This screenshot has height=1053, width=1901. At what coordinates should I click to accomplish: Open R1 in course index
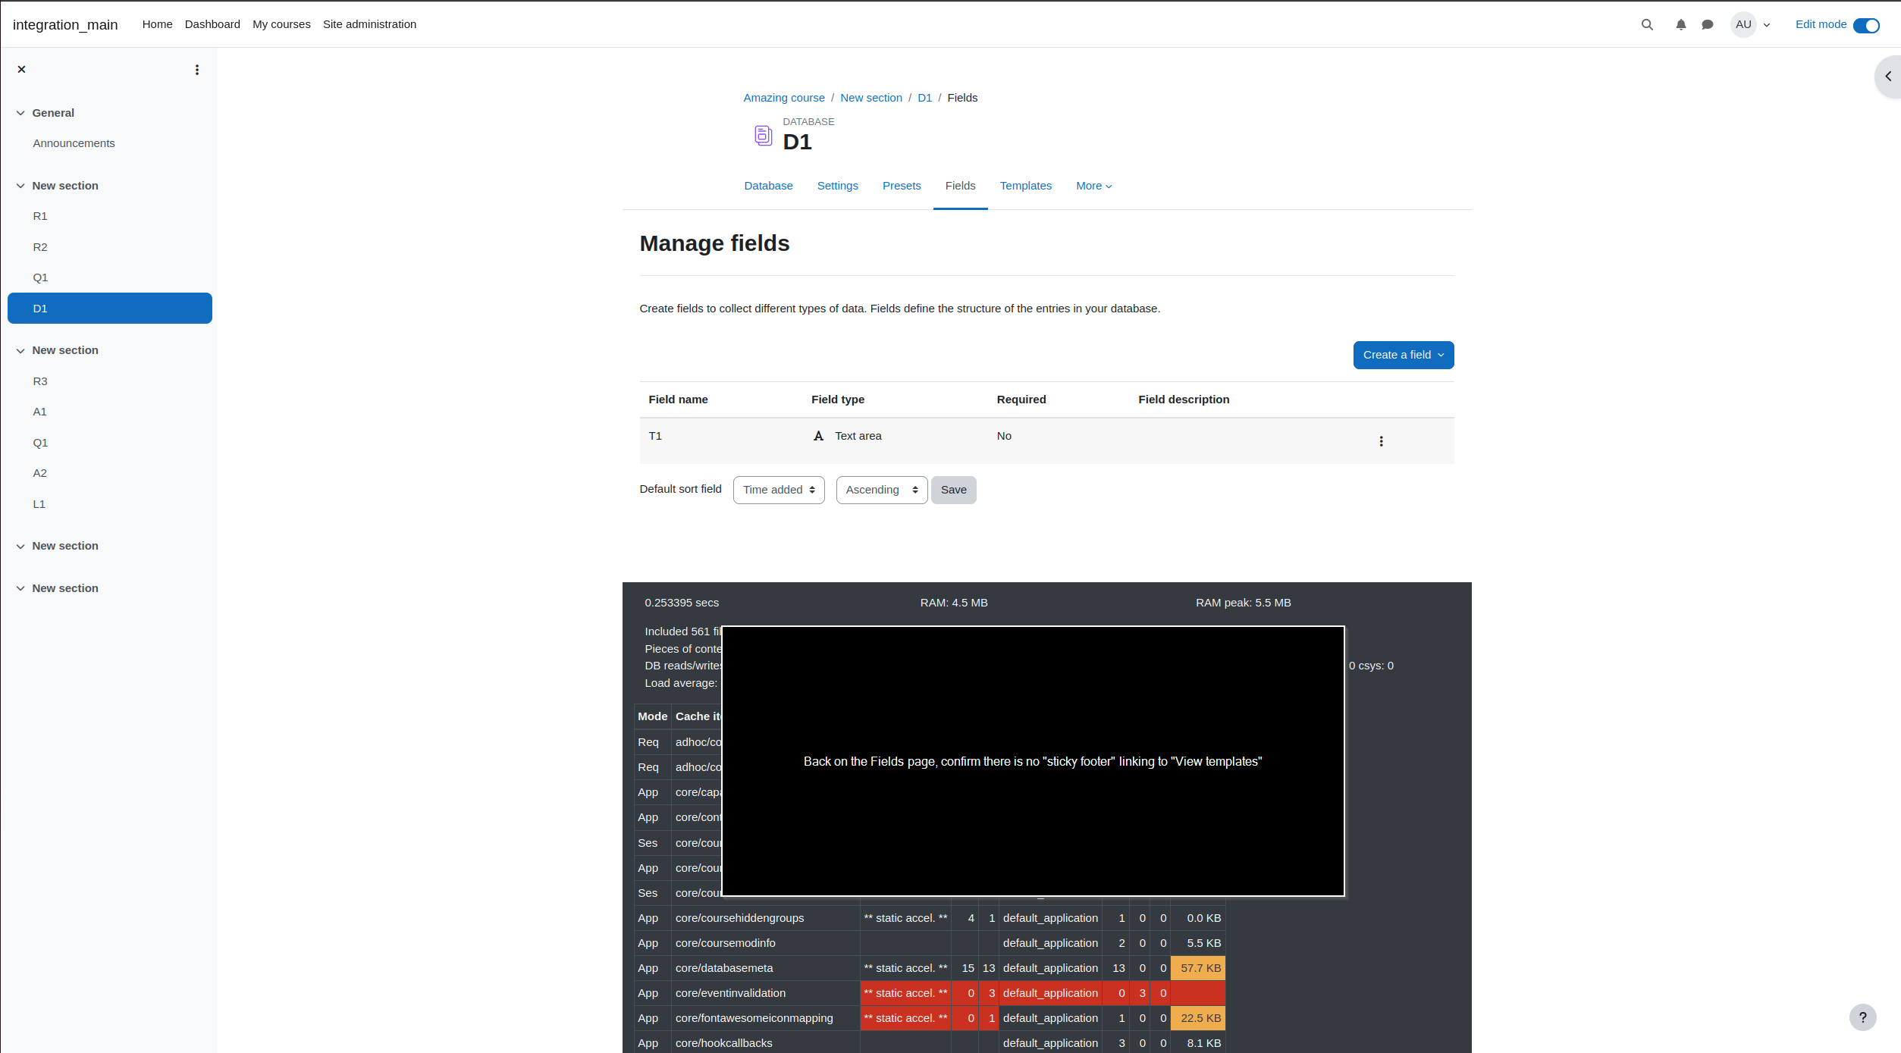pyautogui.click(x=40, y=216)
